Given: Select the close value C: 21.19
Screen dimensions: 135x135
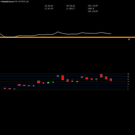Looking at the screenshot, I should [x=49, y=9].
